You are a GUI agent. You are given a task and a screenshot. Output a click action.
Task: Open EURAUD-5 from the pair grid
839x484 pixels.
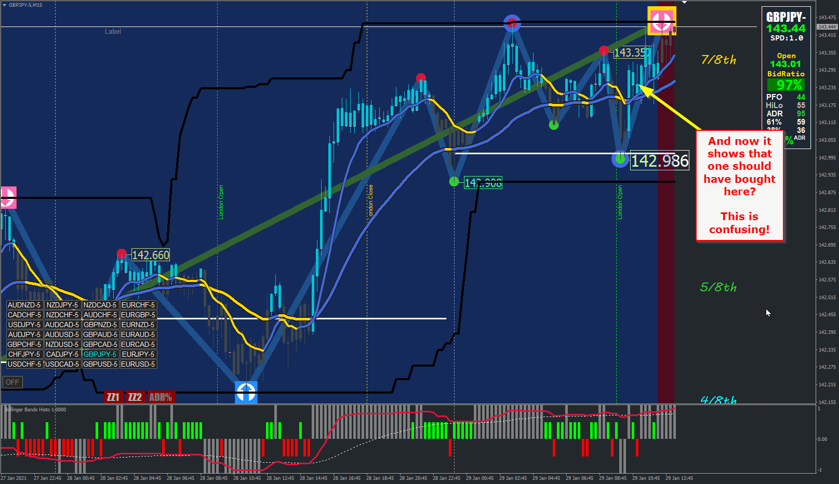point(138,334)
